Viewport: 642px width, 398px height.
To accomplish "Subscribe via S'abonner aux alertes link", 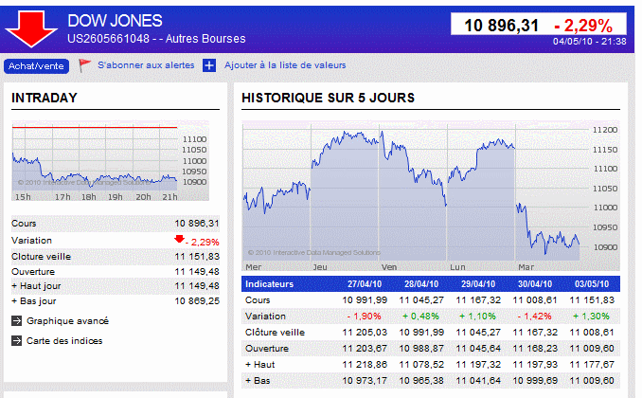I will (146, 65).
